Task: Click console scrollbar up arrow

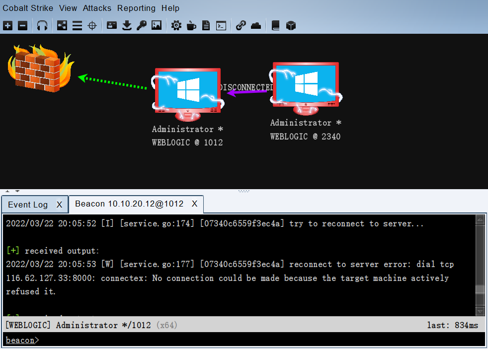Action: coord(480,219)
